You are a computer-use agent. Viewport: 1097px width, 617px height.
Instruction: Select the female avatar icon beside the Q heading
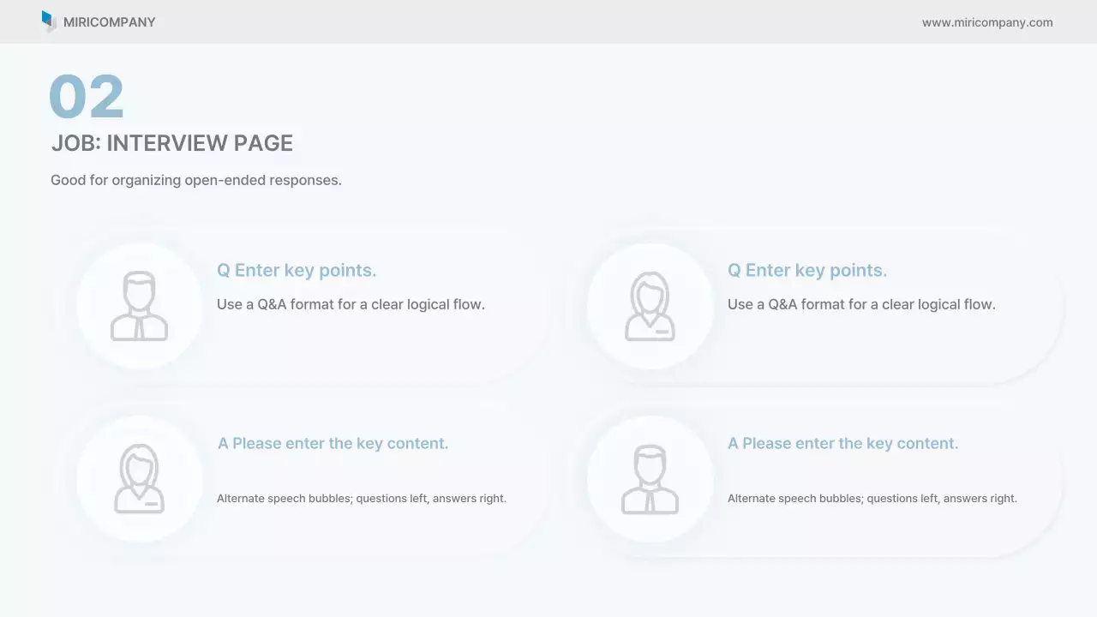pyautogui.click(x=650, y=306)
